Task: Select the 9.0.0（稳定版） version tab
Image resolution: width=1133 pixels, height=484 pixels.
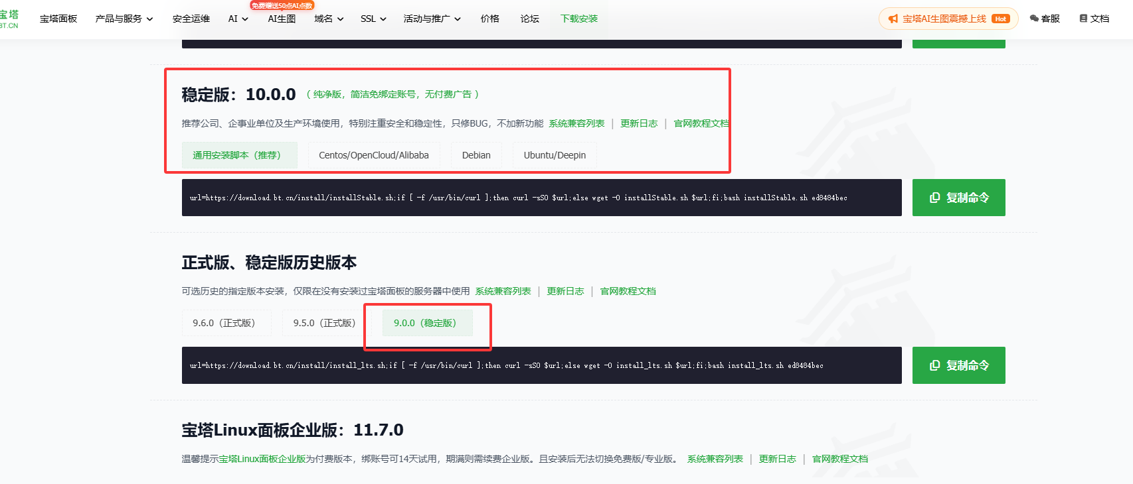Action: (x=428, y=323)
